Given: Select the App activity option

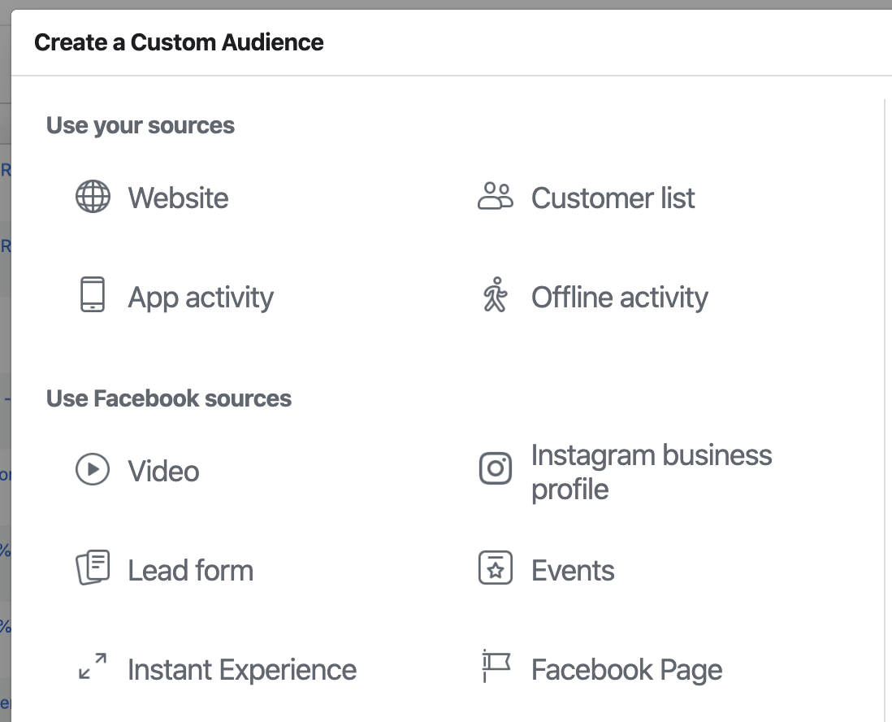Looking at the screenshot, I should (200, 298).
